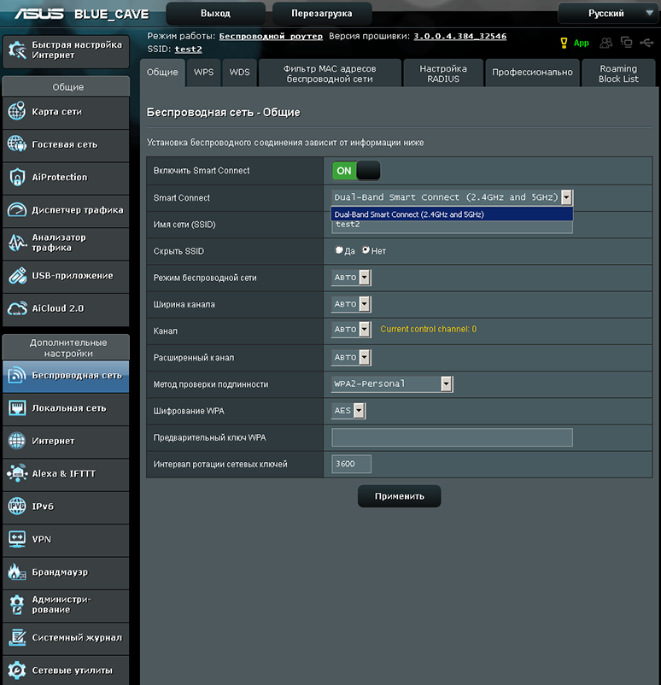Click the test2 SSID link in header

pos(188,49)
